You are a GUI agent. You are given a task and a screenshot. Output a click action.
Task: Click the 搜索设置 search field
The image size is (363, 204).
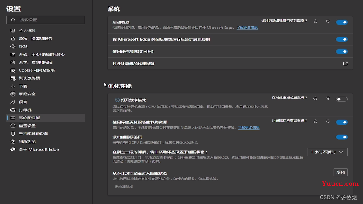(x=46, y=20)
